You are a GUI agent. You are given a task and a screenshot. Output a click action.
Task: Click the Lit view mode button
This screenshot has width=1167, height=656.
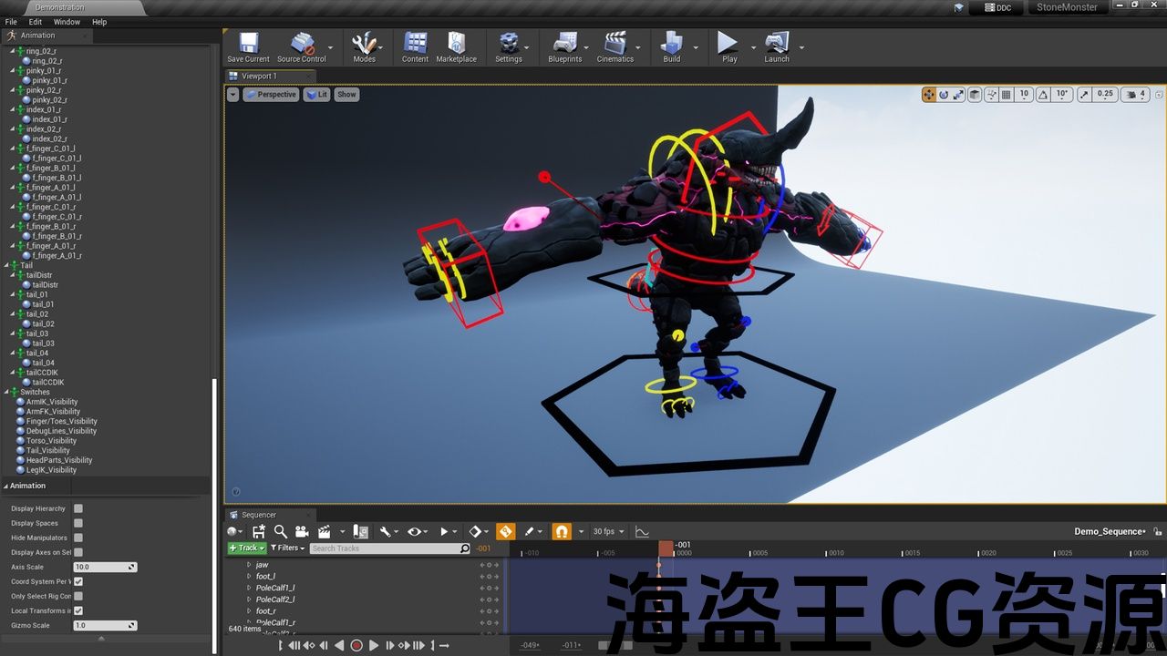pos(316,95)
